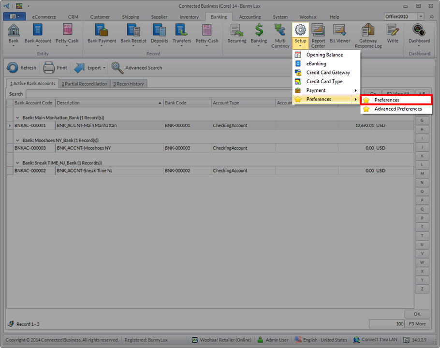Click the Refresh button
The height and width of the screenshot is (348, 440).
pos(22,68)
